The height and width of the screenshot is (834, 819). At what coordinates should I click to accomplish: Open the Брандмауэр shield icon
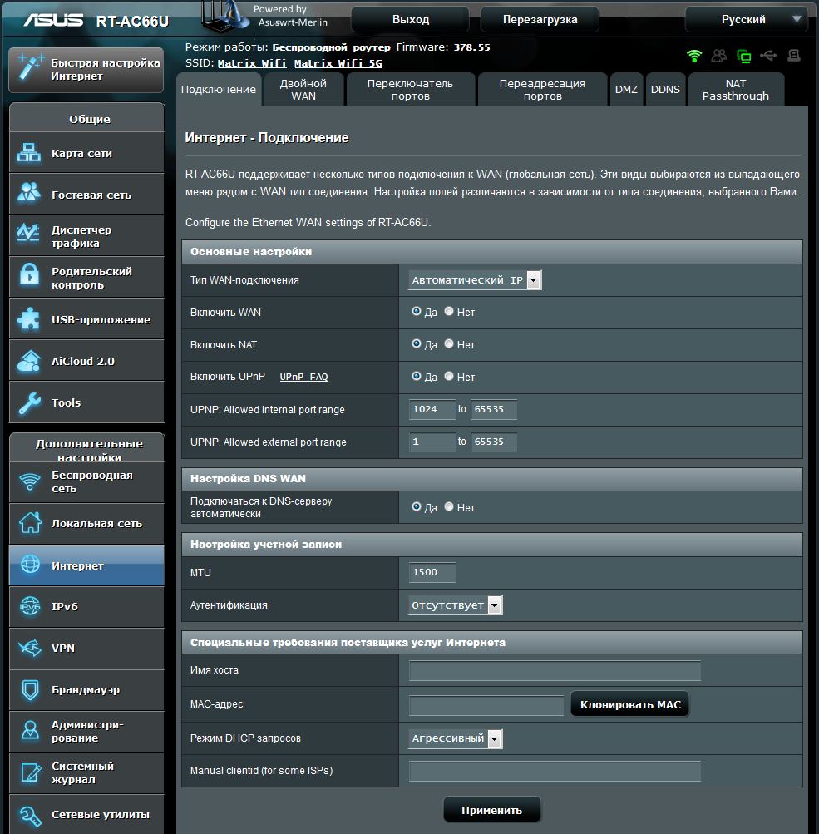coord(30,689)
